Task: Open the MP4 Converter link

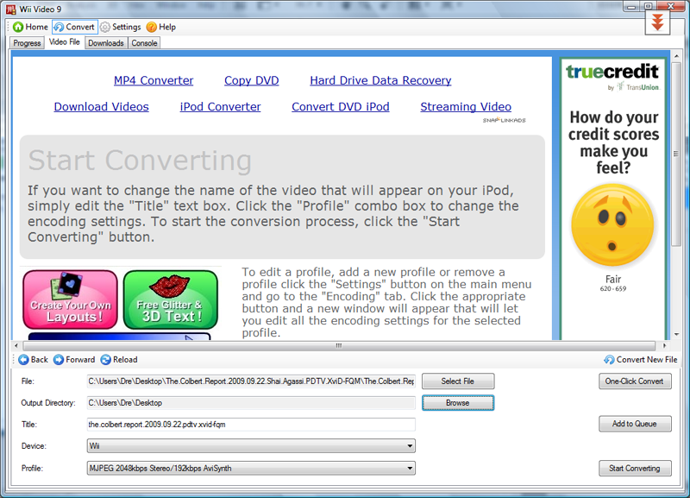Action: [x=154, y=80]
